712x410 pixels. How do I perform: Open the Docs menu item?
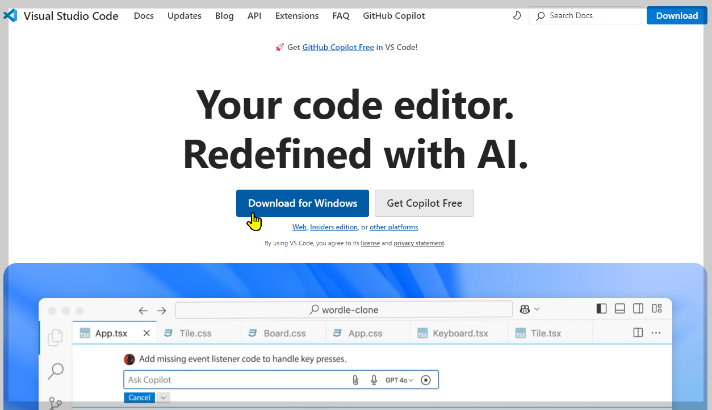point(144,16)
